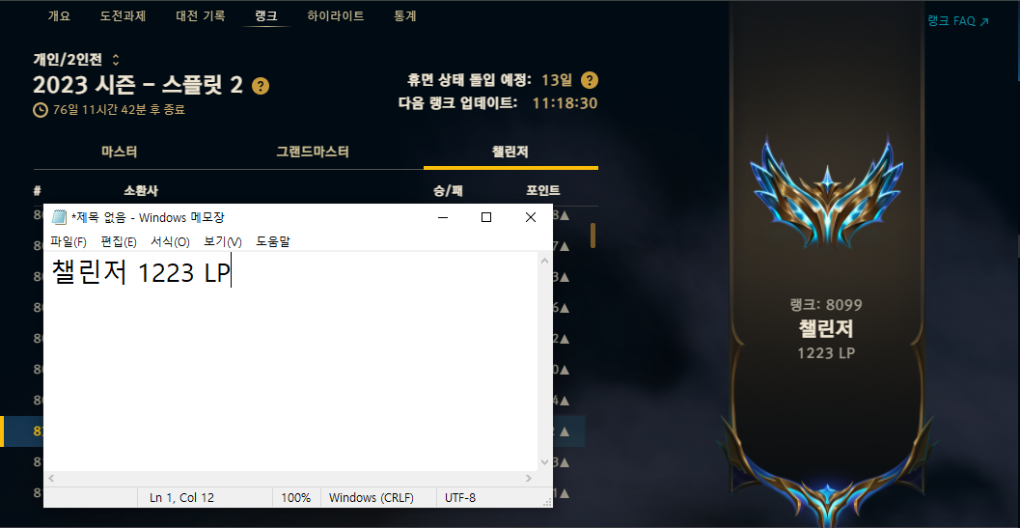Image resolution: width=1020 pixels, height=528 pixels.
Task: Click in the Notepad text area
Action: (x=290, y=361)
